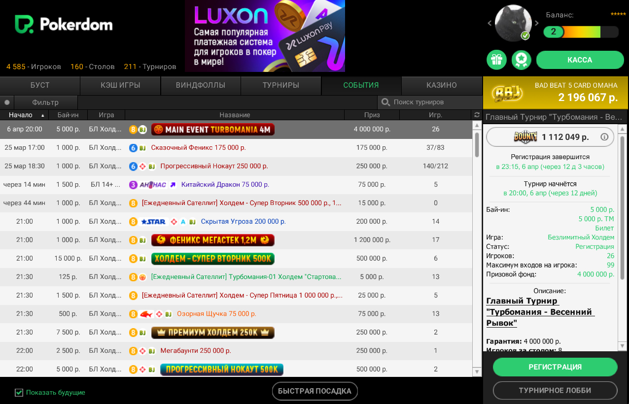Click the Pokerdom logo
Viewport: 629px width, 404px height.
click(64, 24)
